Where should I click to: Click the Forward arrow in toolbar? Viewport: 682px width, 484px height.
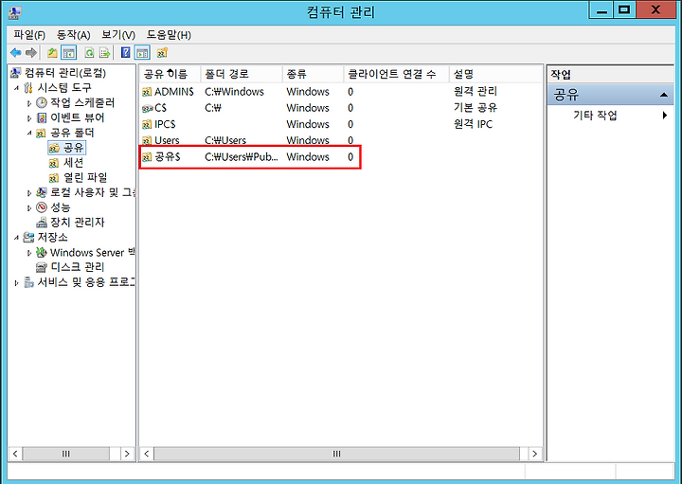point(31,53)
